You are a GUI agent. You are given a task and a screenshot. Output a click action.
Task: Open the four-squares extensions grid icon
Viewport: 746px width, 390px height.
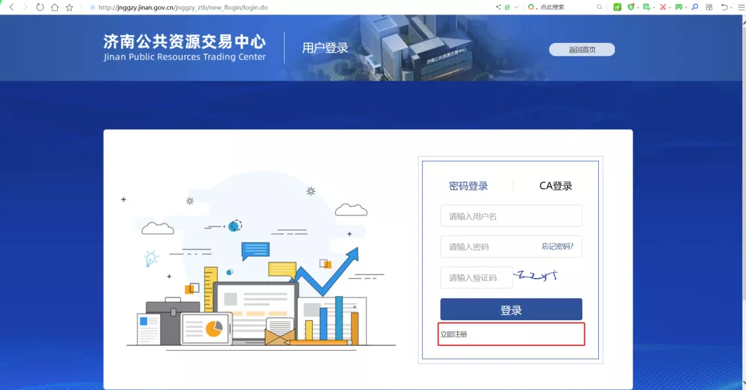coord(709,7)
